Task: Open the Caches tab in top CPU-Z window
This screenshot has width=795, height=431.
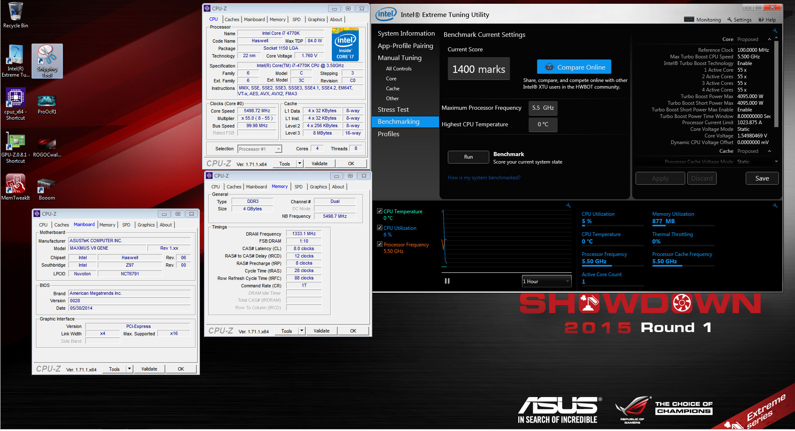Action: (232, 19)
